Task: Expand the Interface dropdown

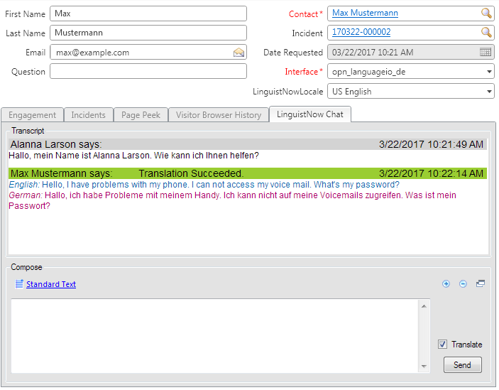Action: (x=489, y=72)
